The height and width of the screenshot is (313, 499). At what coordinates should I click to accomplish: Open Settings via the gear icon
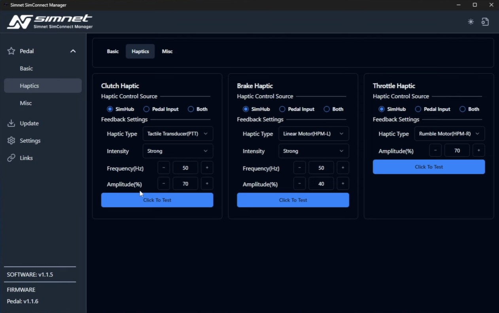point(11,141)
